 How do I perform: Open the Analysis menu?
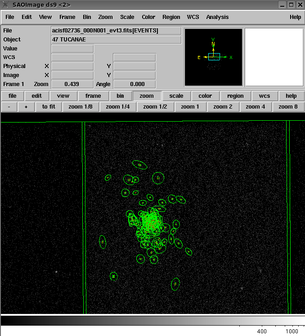pyautogui.click(x=217, y=17)
